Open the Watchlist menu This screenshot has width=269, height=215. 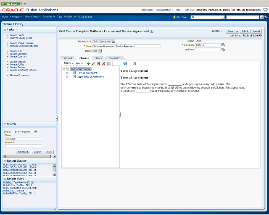click(70, 17)
